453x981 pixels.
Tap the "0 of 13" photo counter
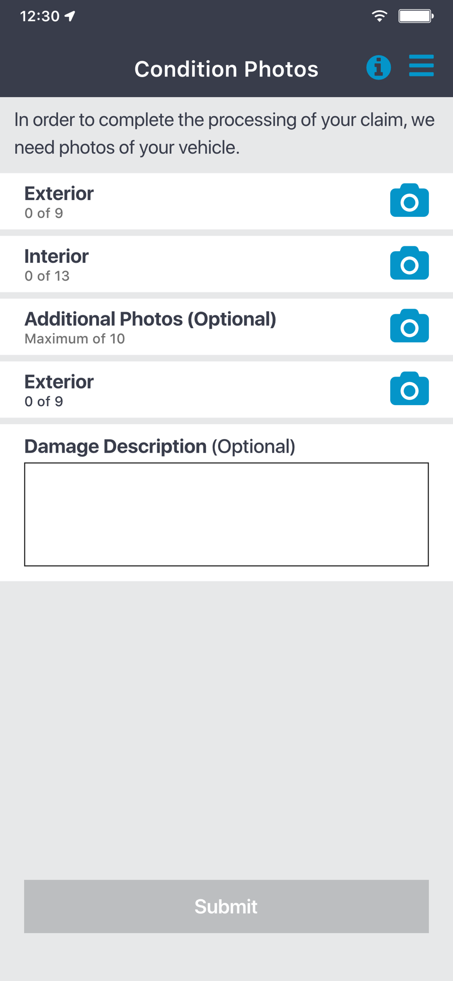click(47, 276)
